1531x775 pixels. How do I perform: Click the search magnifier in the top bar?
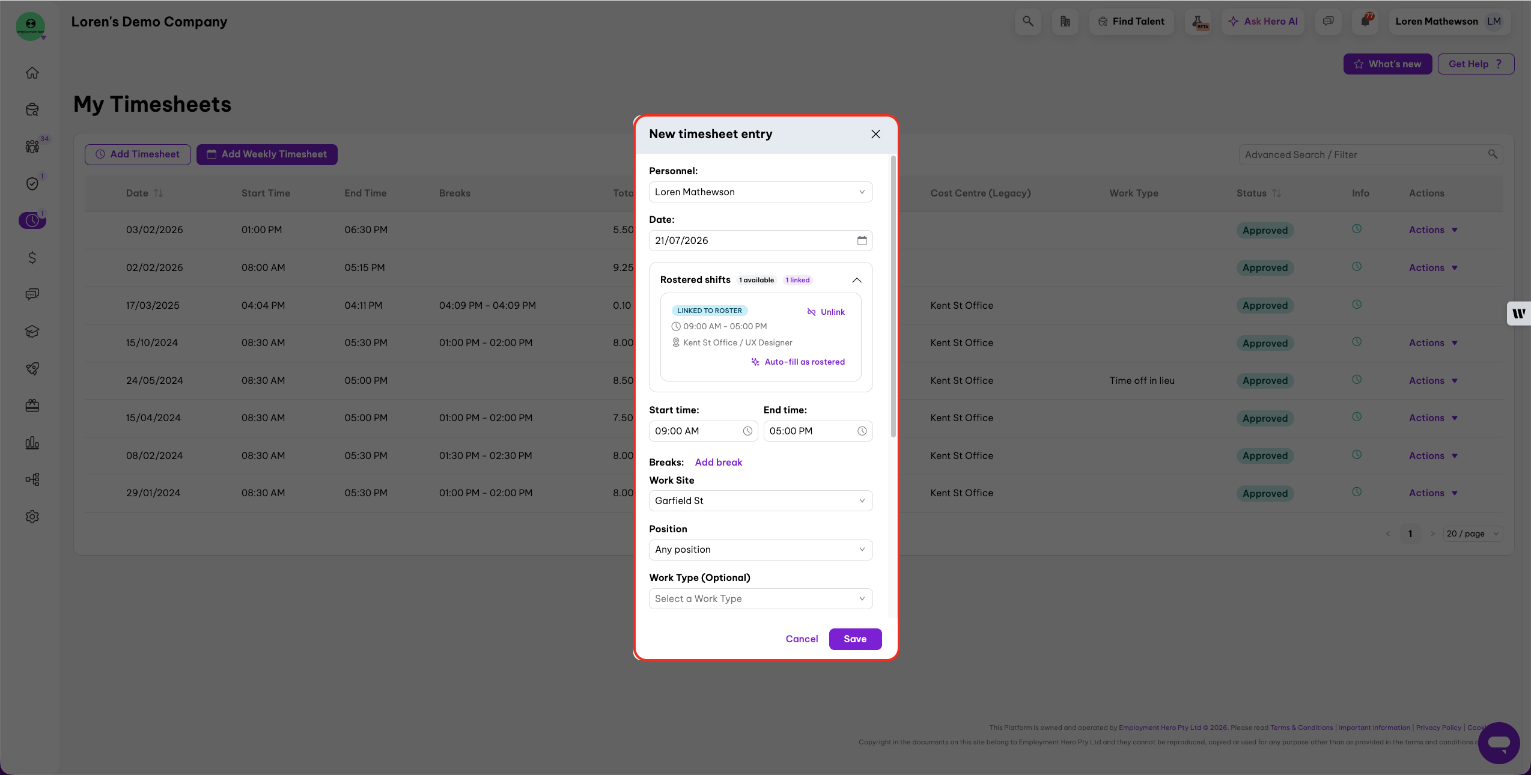point(1028,22)
